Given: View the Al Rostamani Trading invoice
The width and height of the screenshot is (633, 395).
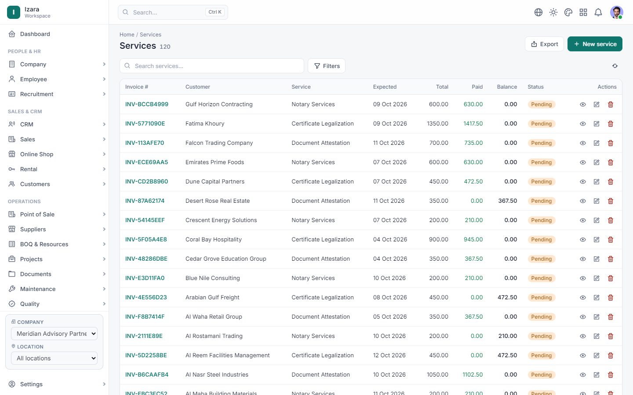Looking at the screenshot, I should [x=583, y=336].
